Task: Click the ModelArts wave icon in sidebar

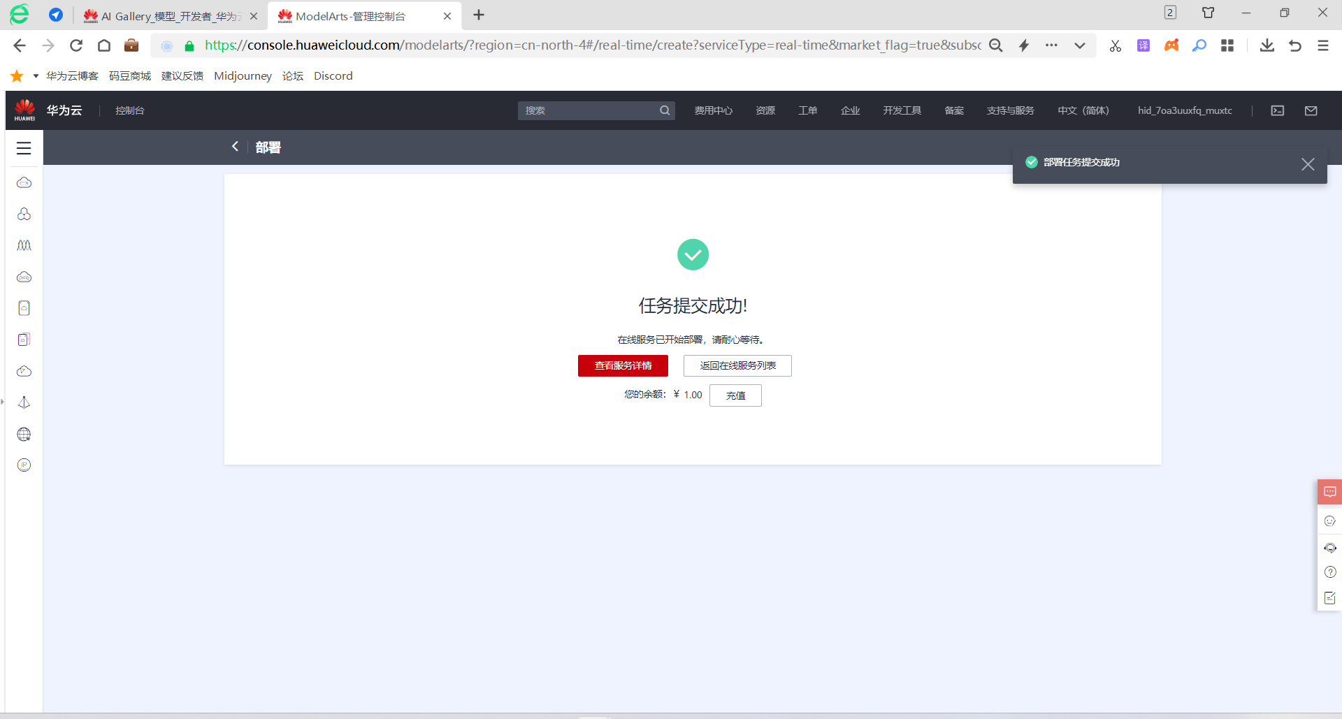Action: 24,245
